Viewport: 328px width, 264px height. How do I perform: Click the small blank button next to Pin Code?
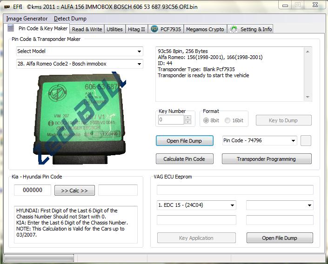coord(306,141)
